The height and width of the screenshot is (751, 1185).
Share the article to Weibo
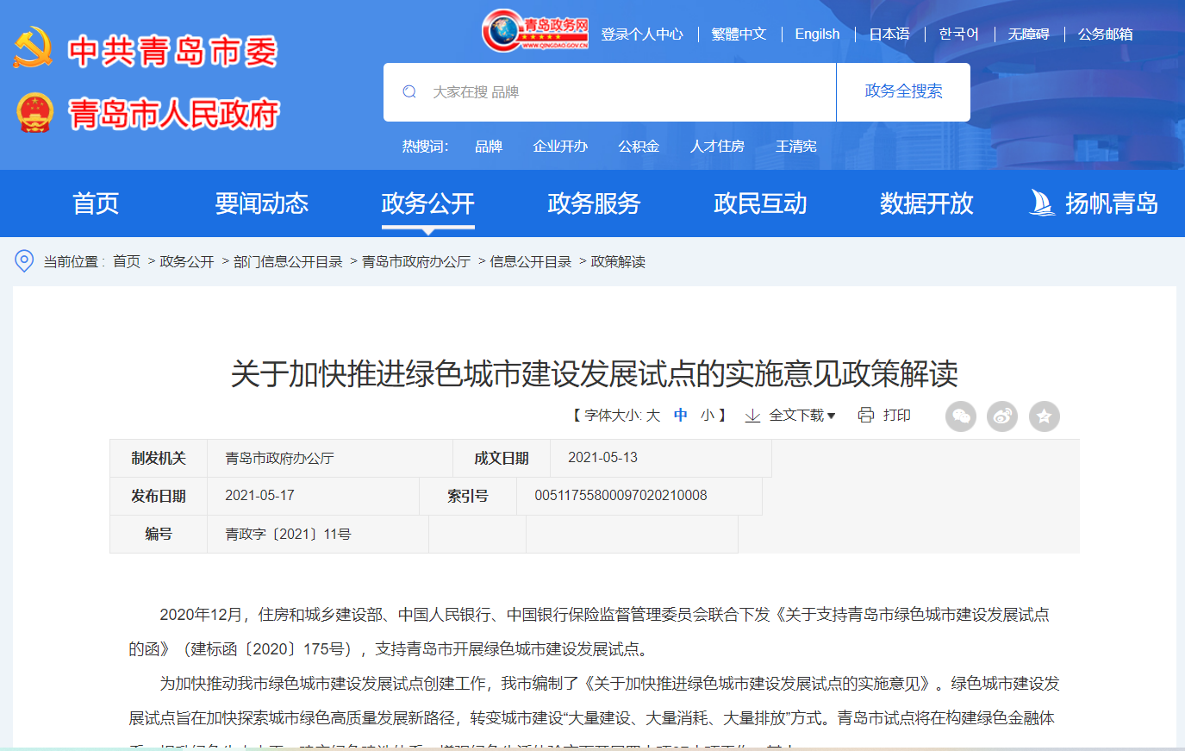point(1002,416)
